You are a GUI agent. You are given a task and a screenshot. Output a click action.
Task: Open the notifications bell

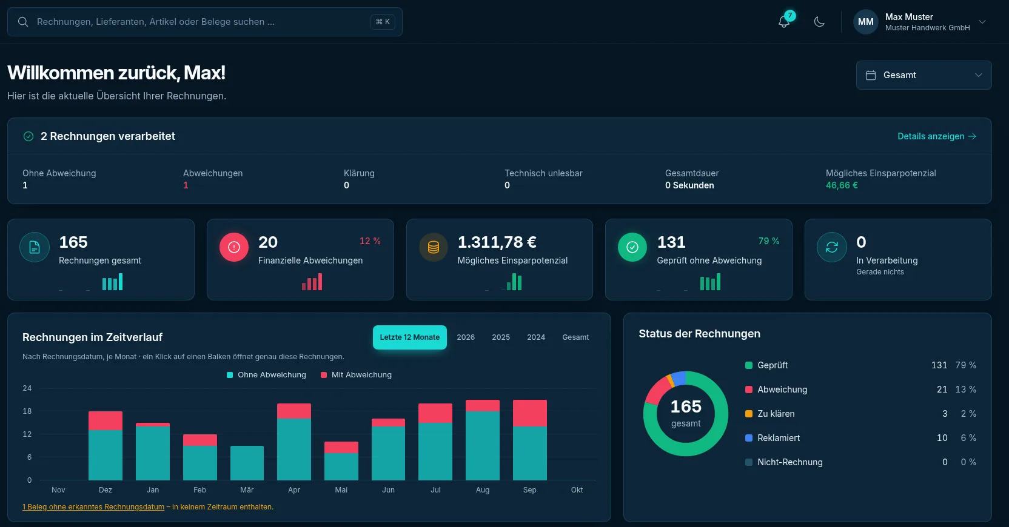click(784, 22)
